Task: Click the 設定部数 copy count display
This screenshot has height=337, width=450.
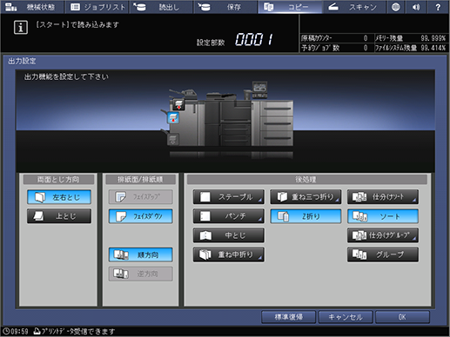Action: pos(254,39)
